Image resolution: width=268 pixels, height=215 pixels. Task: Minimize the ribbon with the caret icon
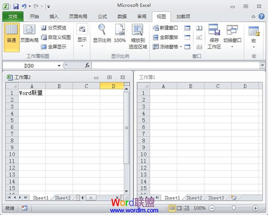click(253, 17)
